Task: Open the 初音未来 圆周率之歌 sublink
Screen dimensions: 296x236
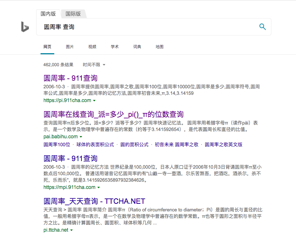Action: (177, 145)
